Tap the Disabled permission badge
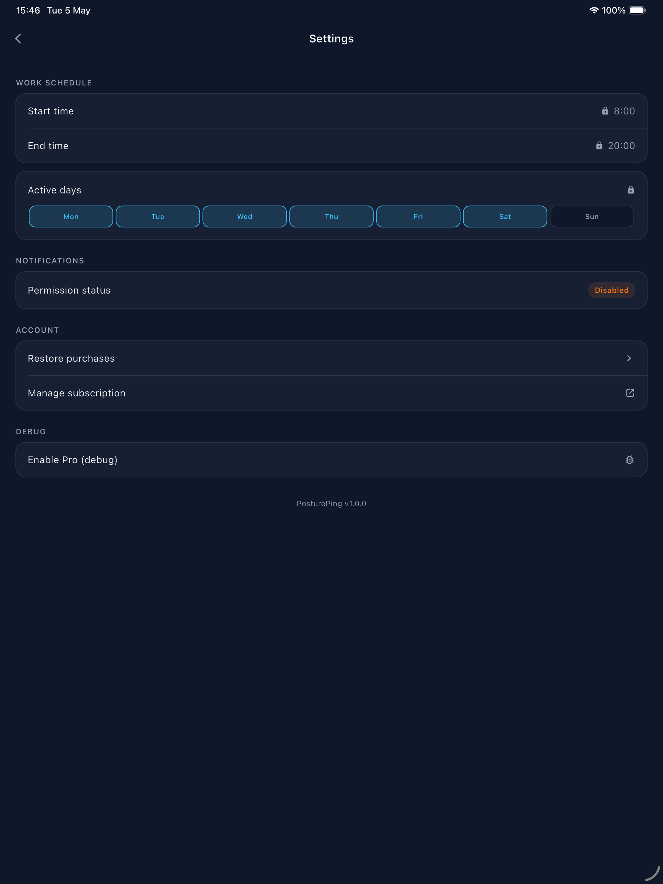 click(612, 290)
